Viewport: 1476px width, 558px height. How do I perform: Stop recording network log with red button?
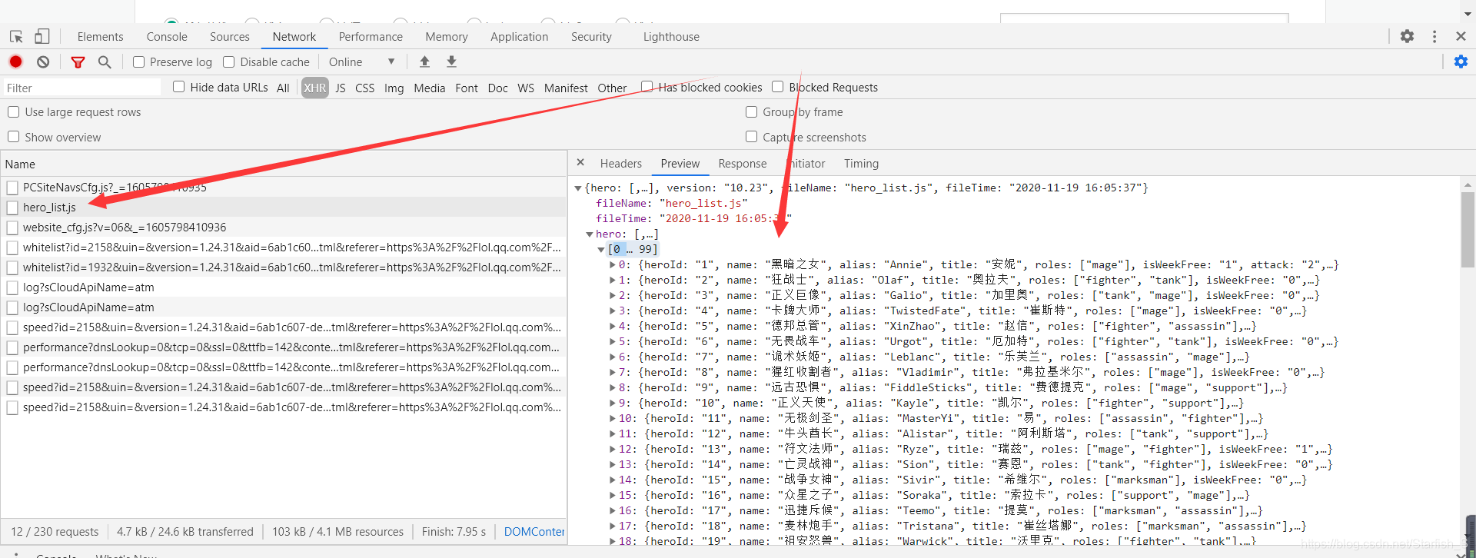click(15, 61)
